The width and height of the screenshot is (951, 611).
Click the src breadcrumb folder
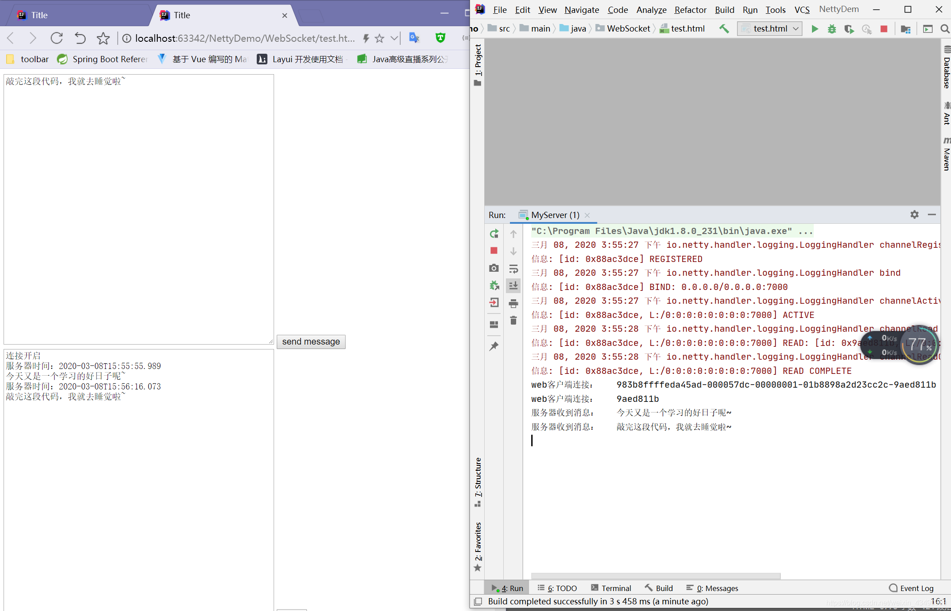499,28
